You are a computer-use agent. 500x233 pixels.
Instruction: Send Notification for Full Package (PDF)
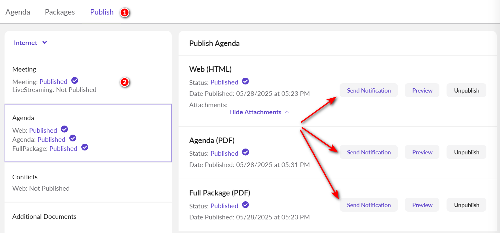(x=368, y=205)
